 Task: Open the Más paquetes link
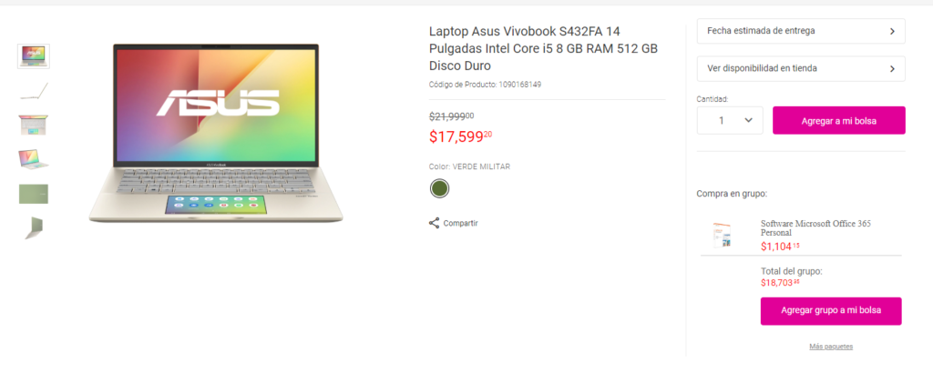pos(831,347)
